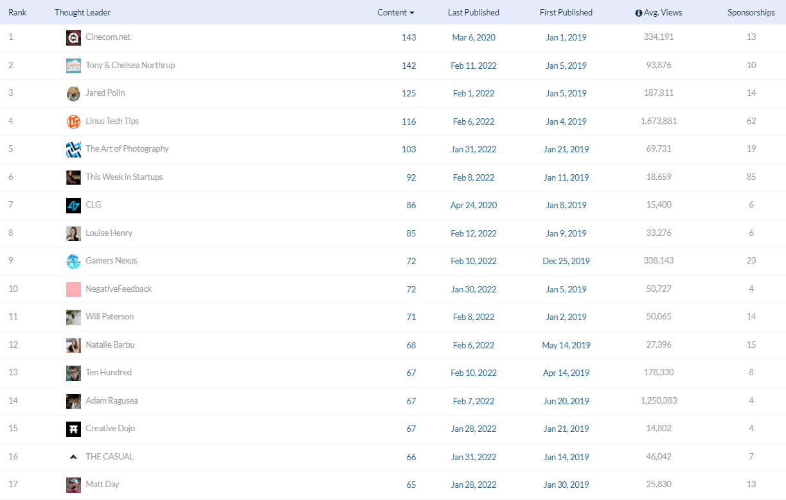Click the Thought Leader column header
786x500 pixels.
82,12
